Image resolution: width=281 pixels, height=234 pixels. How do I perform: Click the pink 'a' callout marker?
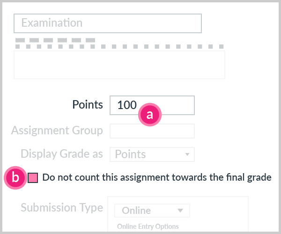(150, 115)
